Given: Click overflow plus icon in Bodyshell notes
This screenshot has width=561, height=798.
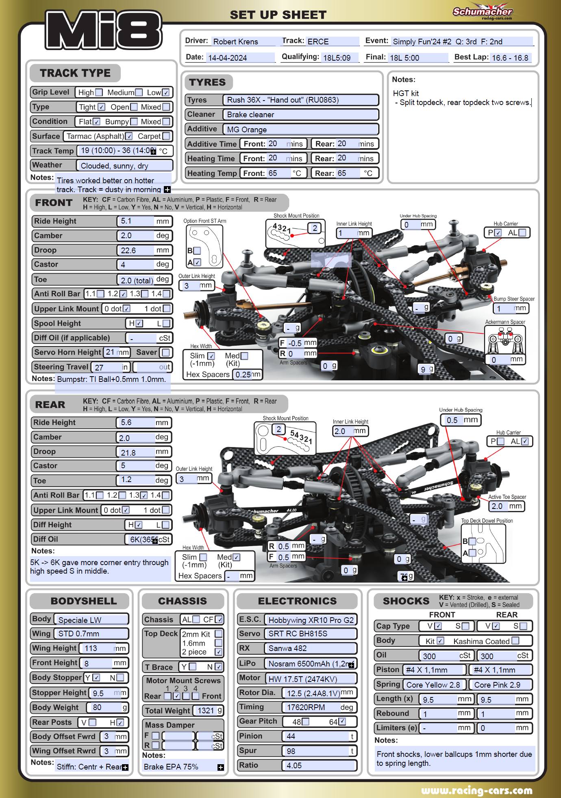Looking at the screenshot, I should pyautogui.click(x=125, y=767).
